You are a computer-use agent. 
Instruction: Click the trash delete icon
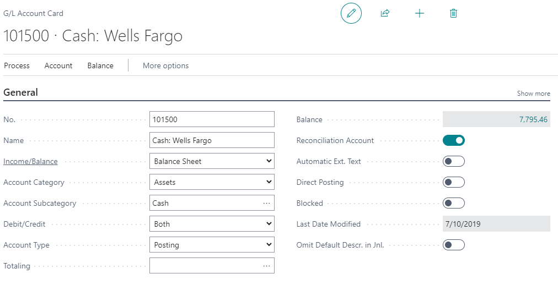click(453, 13)
